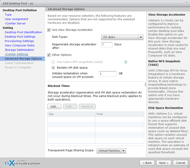Open View Composer Disks step
The height and width of the screenshot is (168, 190).
pyautogui.click(x=20, y=45)
